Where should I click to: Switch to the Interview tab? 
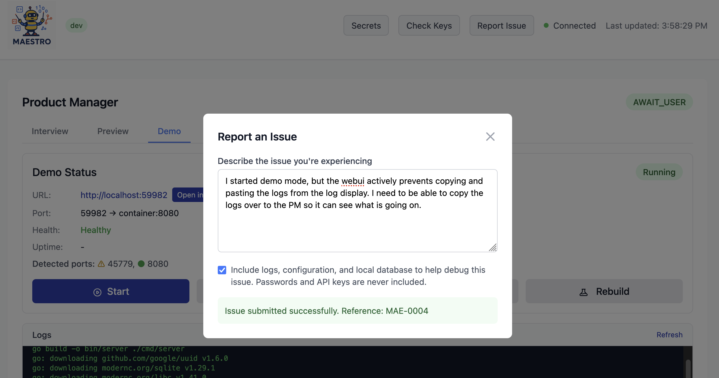(x=50, y=131)
